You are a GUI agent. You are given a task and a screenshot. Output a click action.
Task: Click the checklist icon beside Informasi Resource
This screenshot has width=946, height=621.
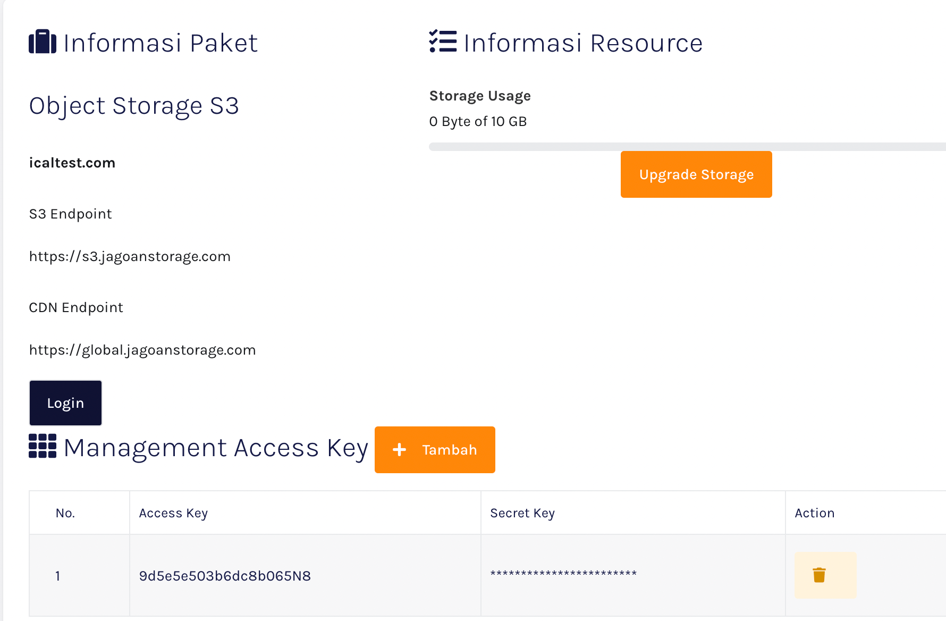click(x=442, y=42)
